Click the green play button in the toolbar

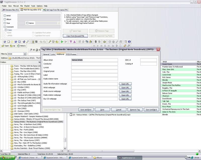click(62, 41)
